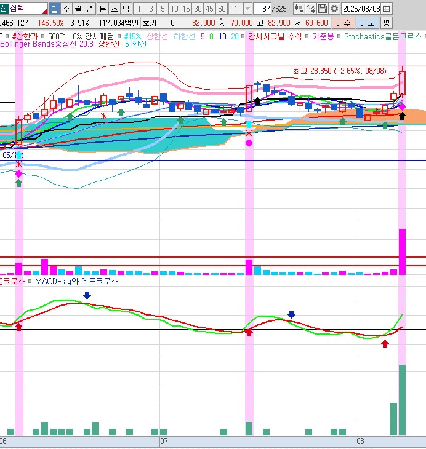426x449 pixels.
Task: Click the moving average 10 legend label
Action: (x=222, y=36)
